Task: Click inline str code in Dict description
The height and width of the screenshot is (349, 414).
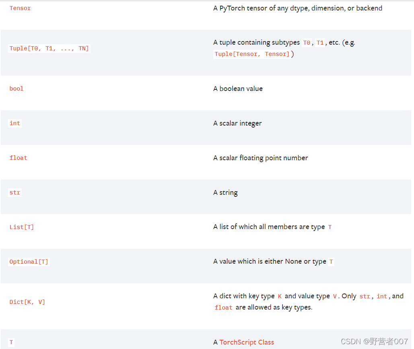Action: coord(365,296)
